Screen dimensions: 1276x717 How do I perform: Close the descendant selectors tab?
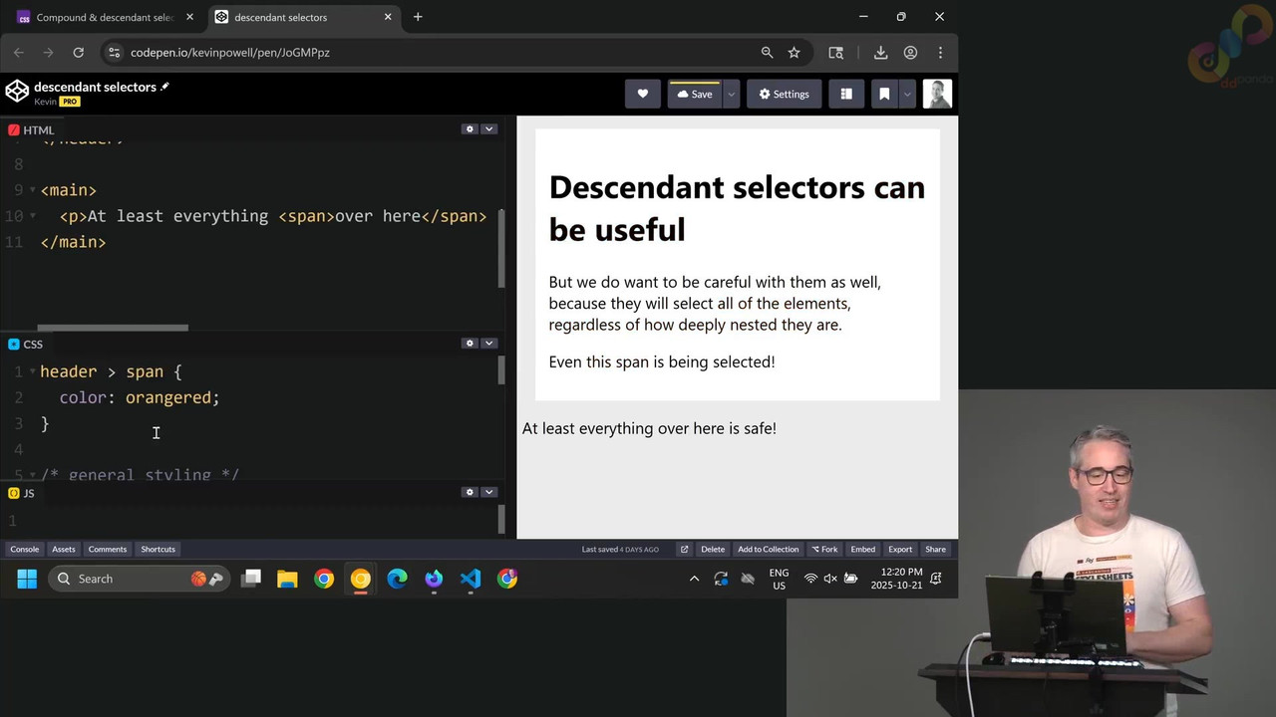tap(386, 17)
